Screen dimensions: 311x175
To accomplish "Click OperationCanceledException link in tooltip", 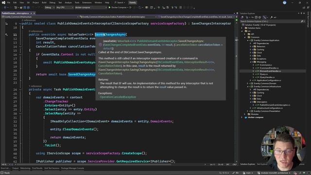I will [118, 97].
